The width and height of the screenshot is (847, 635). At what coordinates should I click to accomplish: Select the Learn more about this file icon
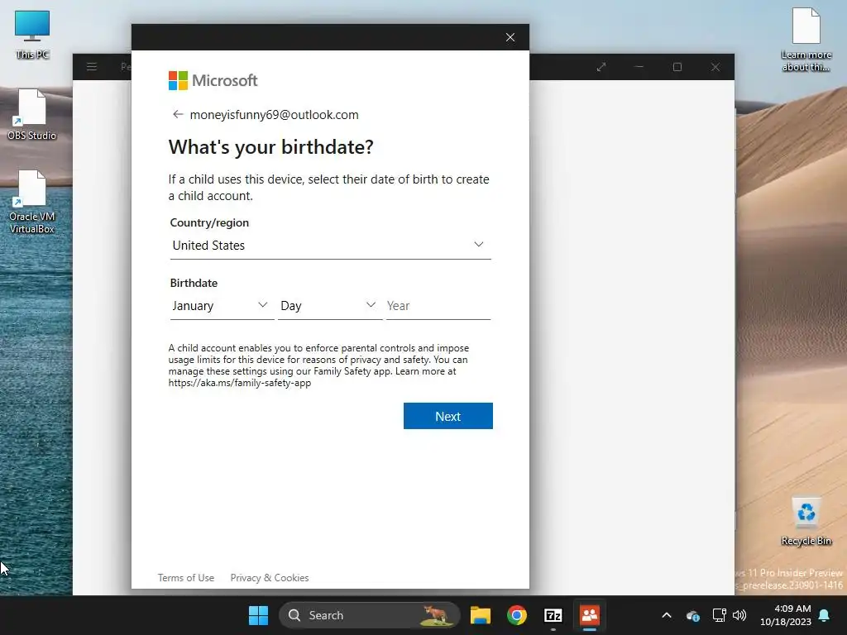[806, 39]
